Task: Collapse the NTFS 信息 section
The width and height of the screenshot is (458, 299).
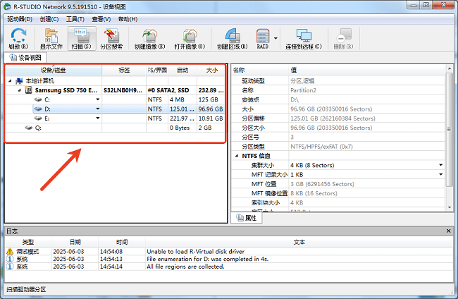Action: coord(237,156)
